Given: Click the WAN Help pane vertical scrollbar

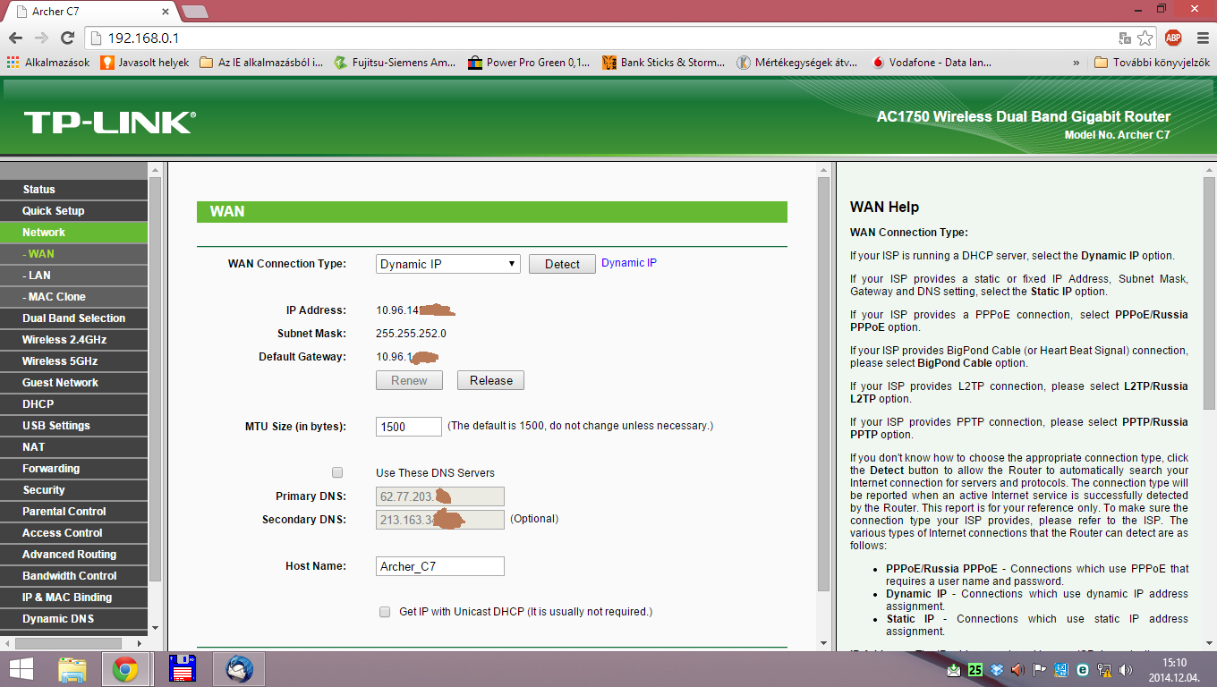Looking at the screenshot, I should pos(1209,293).
